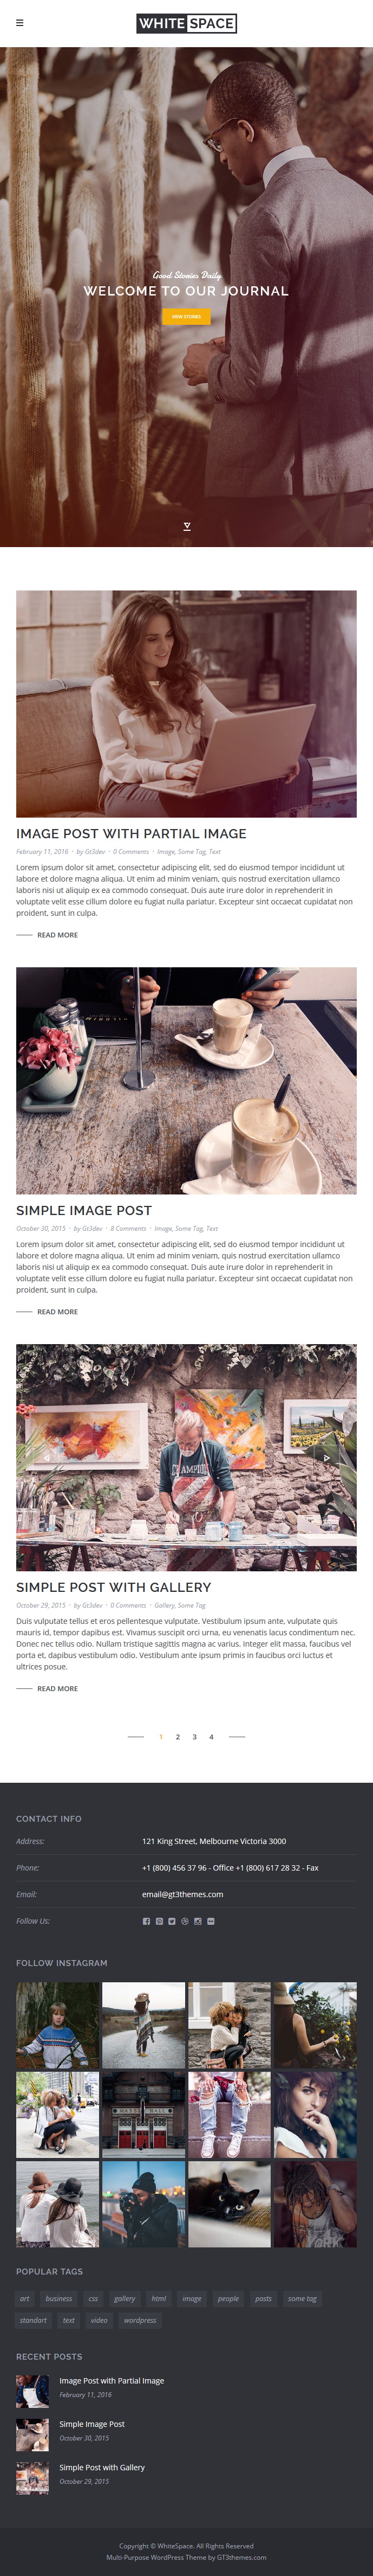Click the scroll-down arrow in the hero
Viewport: 373px width, 2576px height.
186,526
